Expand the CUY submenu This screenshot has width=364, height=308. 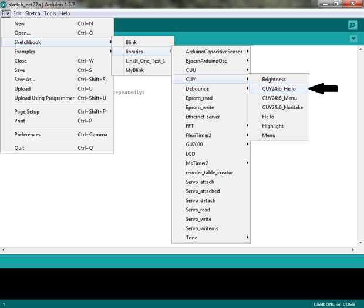[211, 80]
